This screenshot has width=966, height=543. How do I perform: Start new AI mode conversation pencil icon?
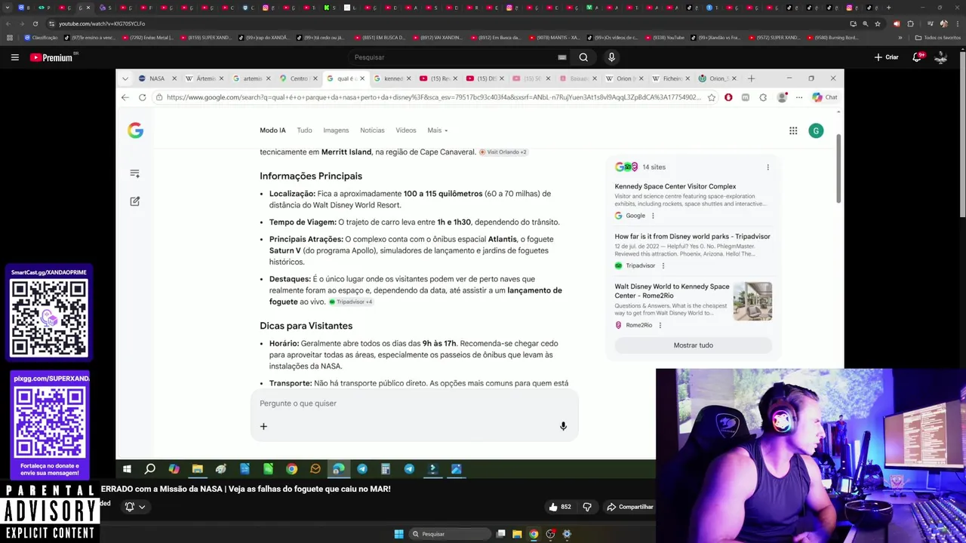click(135, 201)
